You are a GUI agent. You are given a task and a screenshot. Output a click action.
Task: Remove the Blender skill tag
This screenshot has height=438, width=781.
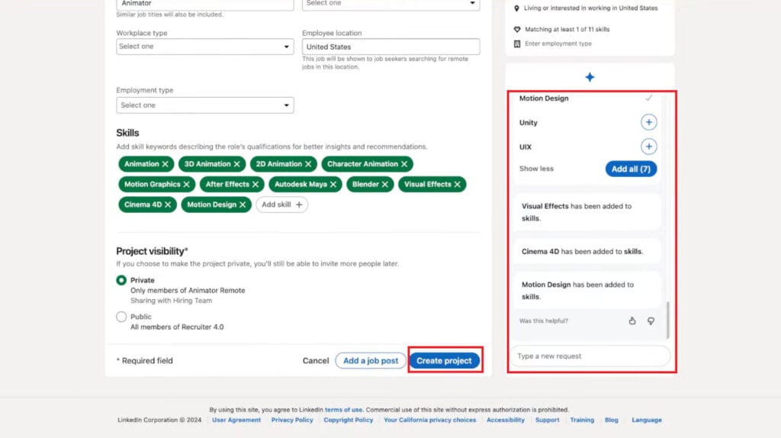tap(385, 185)
